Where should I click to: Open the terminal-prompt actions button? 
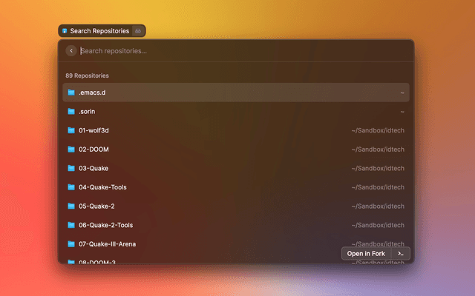401,254
